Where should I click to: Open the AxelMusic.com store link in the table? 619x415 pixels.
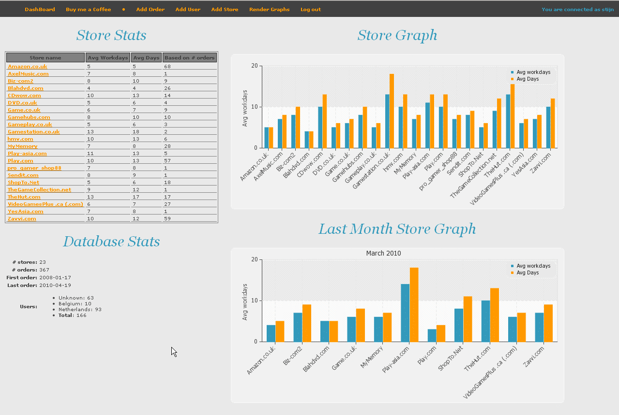tap(28, 73)
